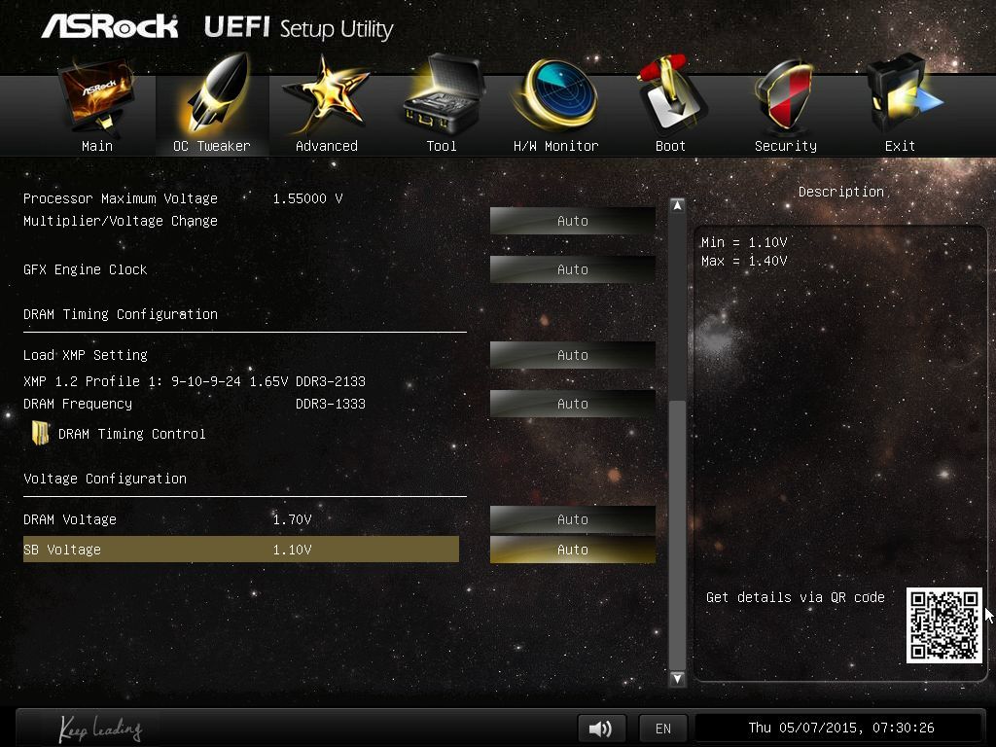Click the Voltage Configuration heading
The image size is (996, 747).
coord(105,479)
